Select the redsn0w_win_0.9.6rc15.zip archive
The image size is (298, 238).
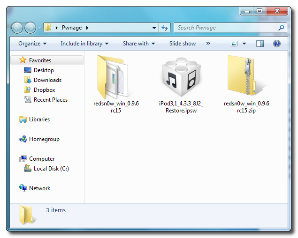[246, 76]
